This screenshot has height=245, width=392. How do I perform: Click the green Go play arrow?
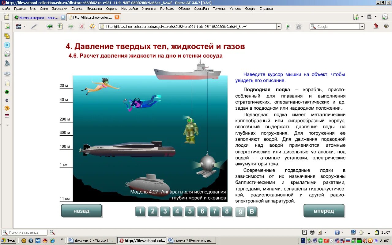[x=288, y=27]
